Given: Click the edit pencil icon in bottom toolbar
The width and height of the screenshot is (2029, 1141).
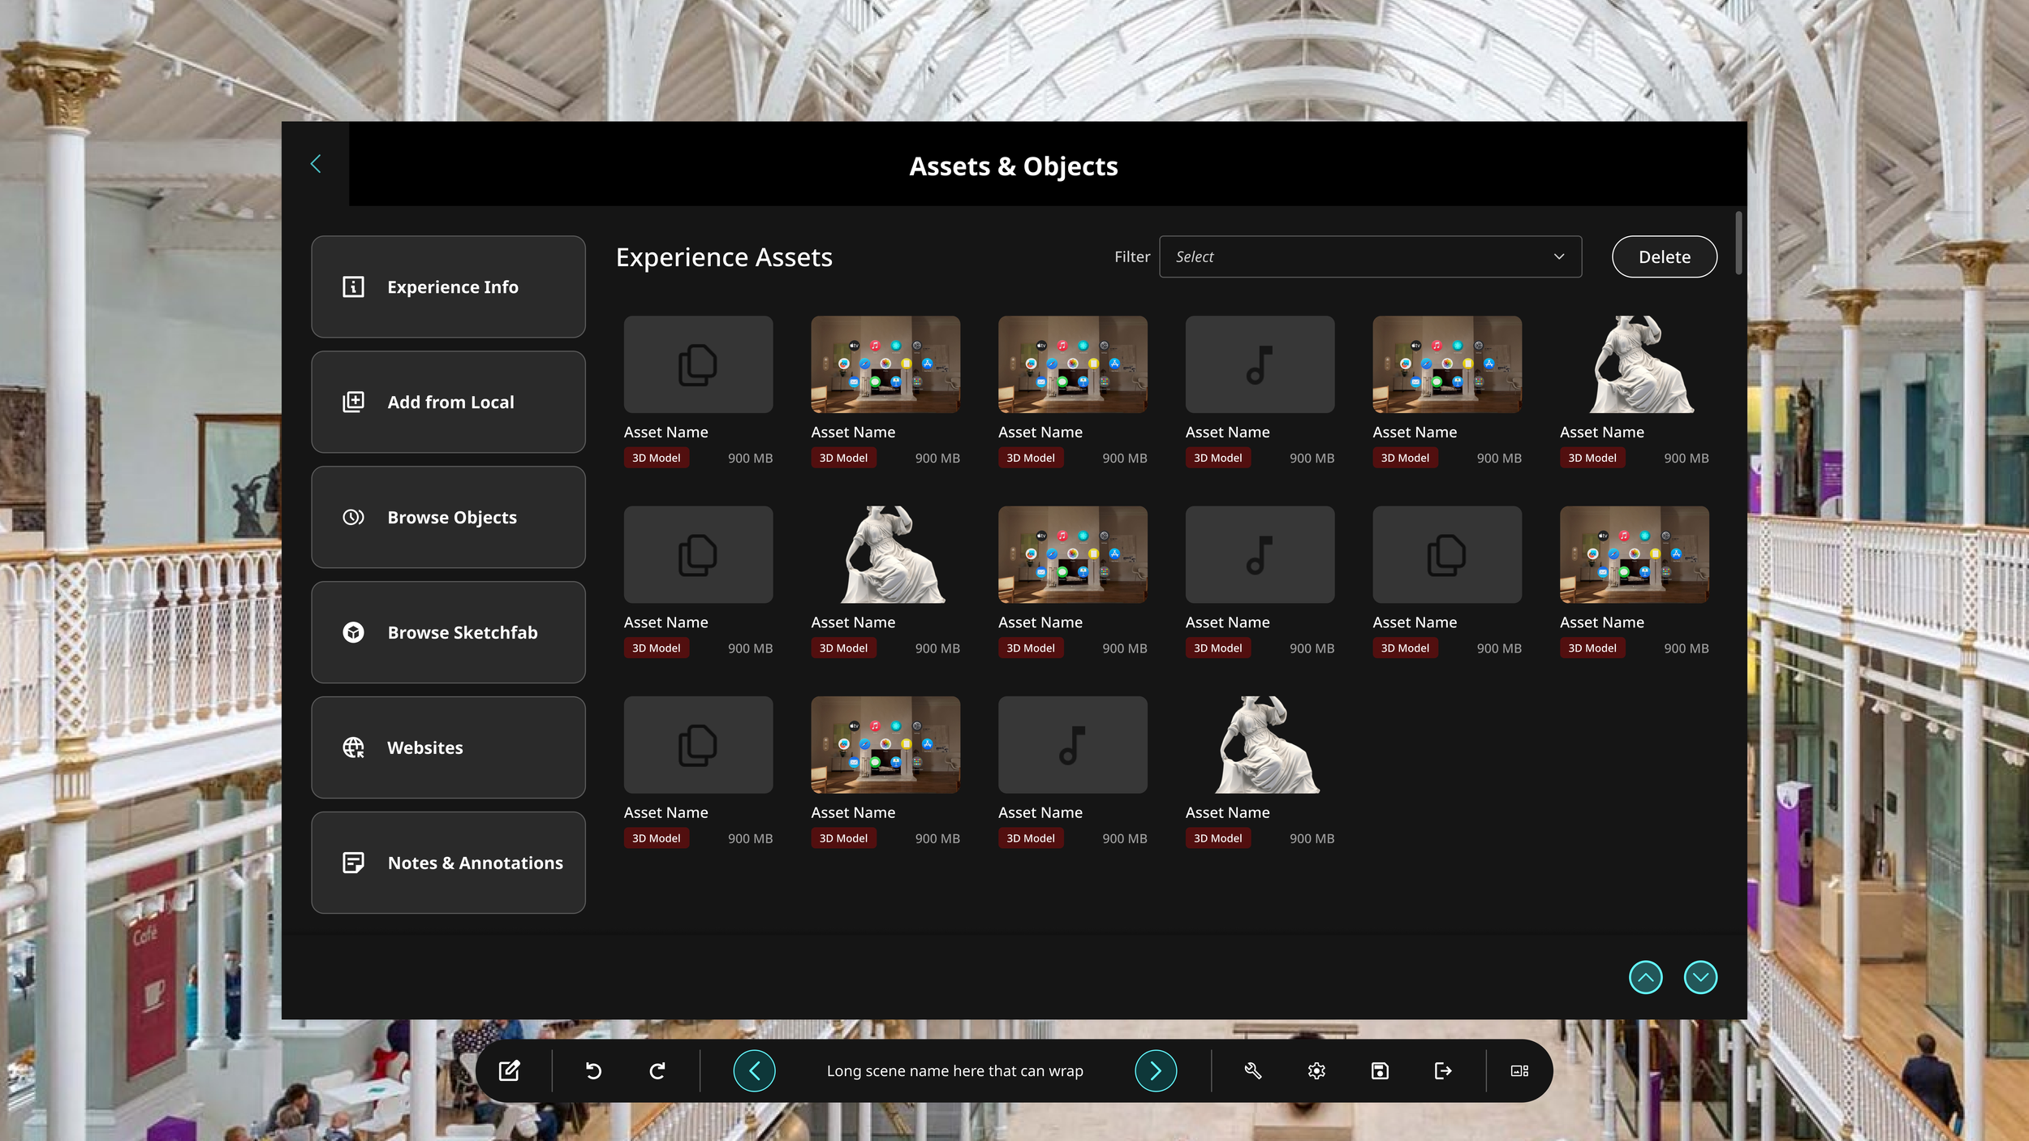Looking at the screenshot, I should tap(509, 1070).
